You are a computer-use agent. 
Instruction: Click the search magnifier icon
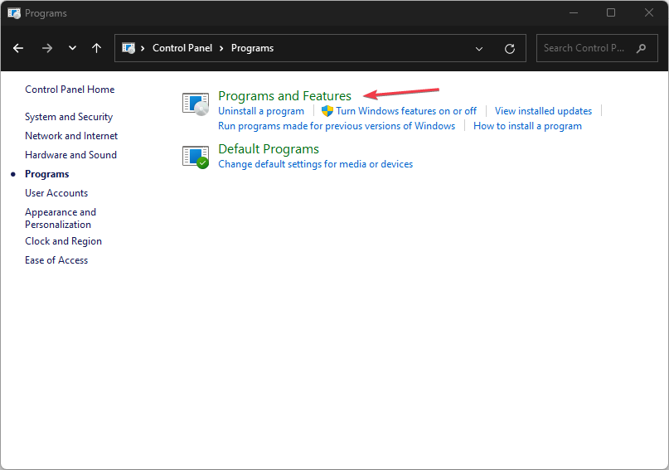(641, 48)
